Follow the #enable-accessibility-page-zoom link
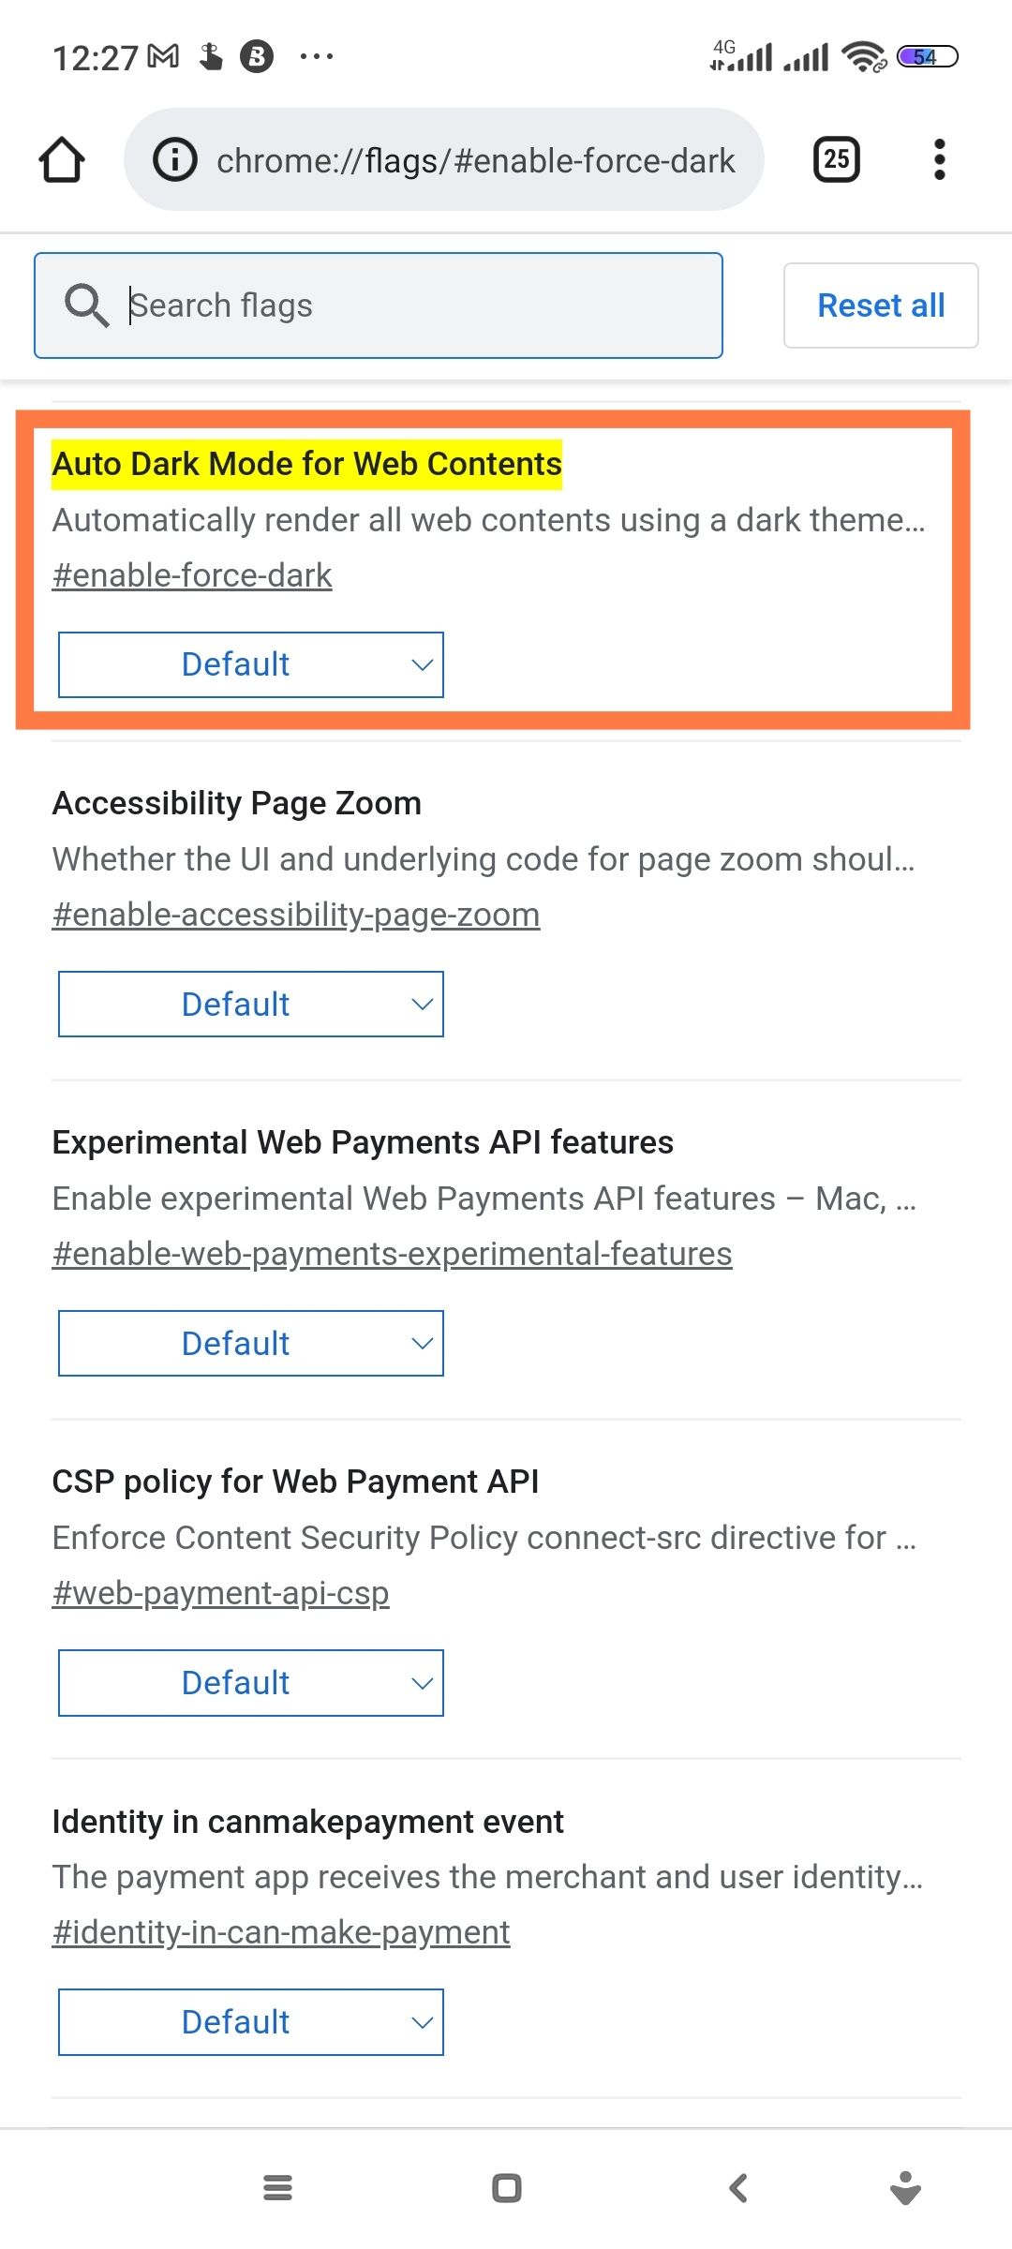Screen dimensions: 1012x2249 (296, 914)
